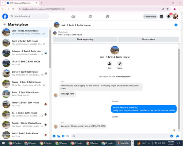The image size is (183, 146).
Task: Open Salvador - 2 Beds 2 Baths chat
Action: click(25, 53)
